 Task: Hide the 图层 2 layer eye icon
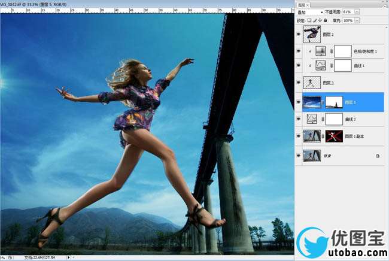click(299, 34)
